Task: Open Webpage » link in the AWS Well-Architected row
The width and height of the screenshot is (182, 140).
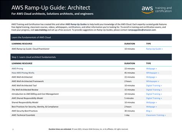Action: coord(151,77)
